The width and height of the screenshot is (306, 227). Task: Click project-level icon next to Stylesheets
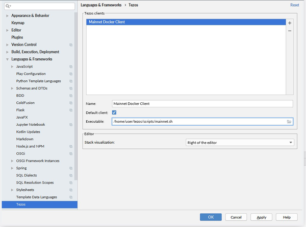tap(71, 190)
